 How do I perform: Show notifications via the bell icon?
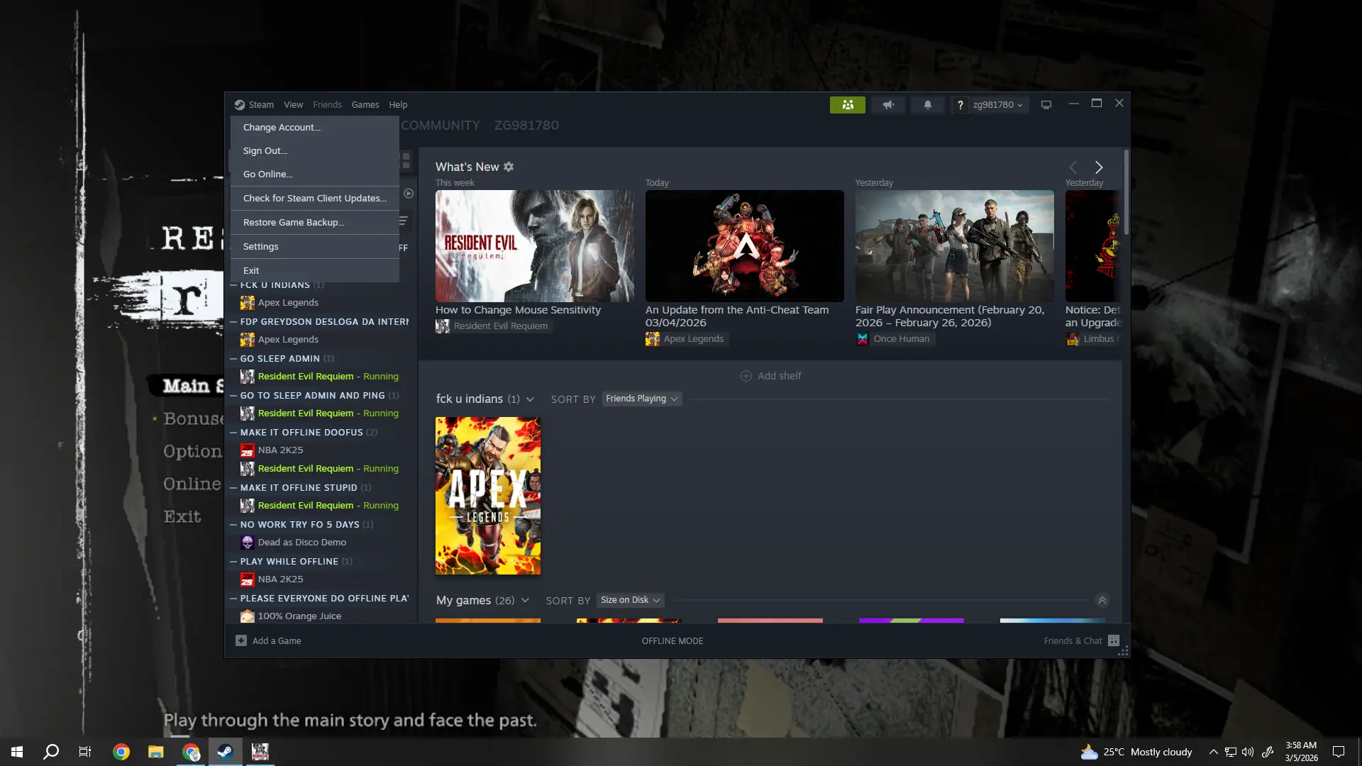[x=927, y=105]
